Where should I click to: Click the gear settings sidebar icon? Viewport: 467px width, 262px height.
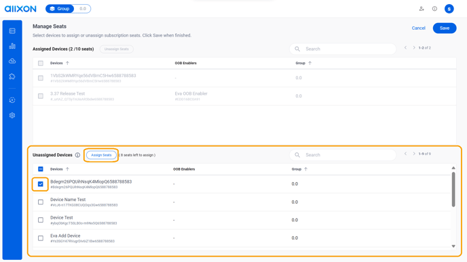(x=12, y=115)
